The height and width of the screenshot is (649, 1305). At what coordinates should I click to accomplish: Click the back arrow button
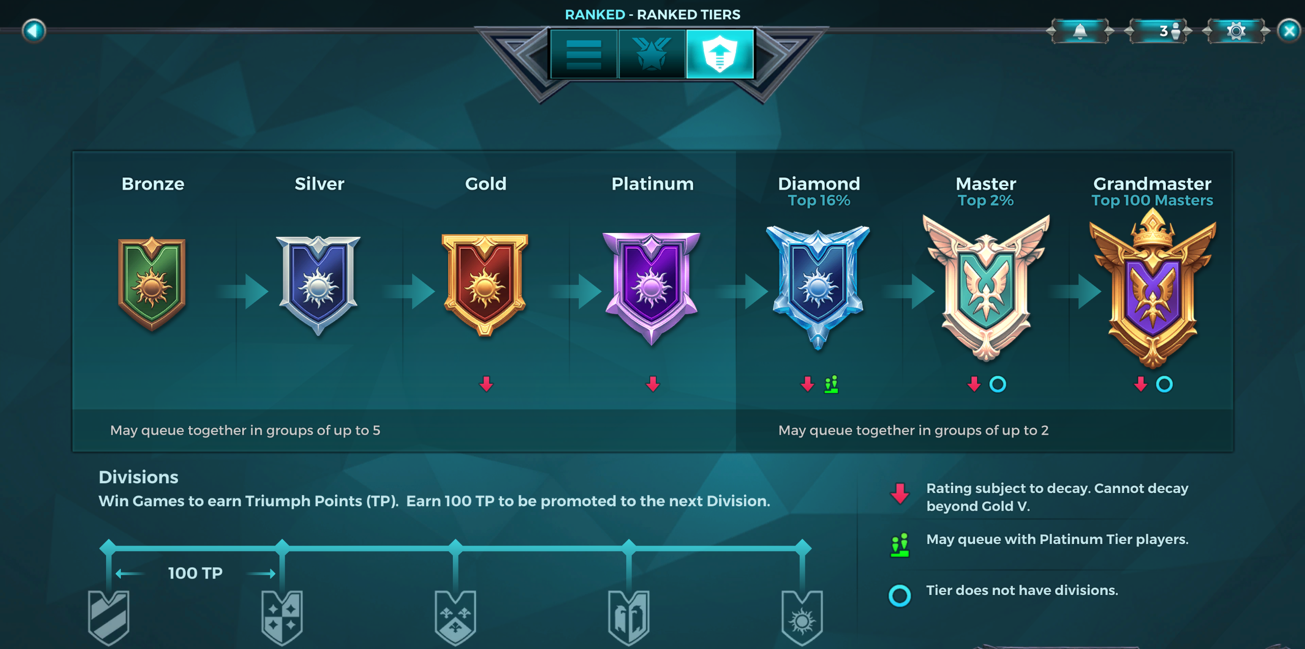(x=34, y=31)
